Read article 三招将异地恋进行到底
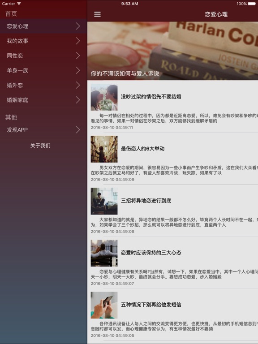This screenshot has height=344, width=258. point(146,201)
